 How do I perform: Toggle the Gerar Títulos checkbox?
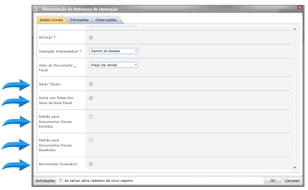91,84
